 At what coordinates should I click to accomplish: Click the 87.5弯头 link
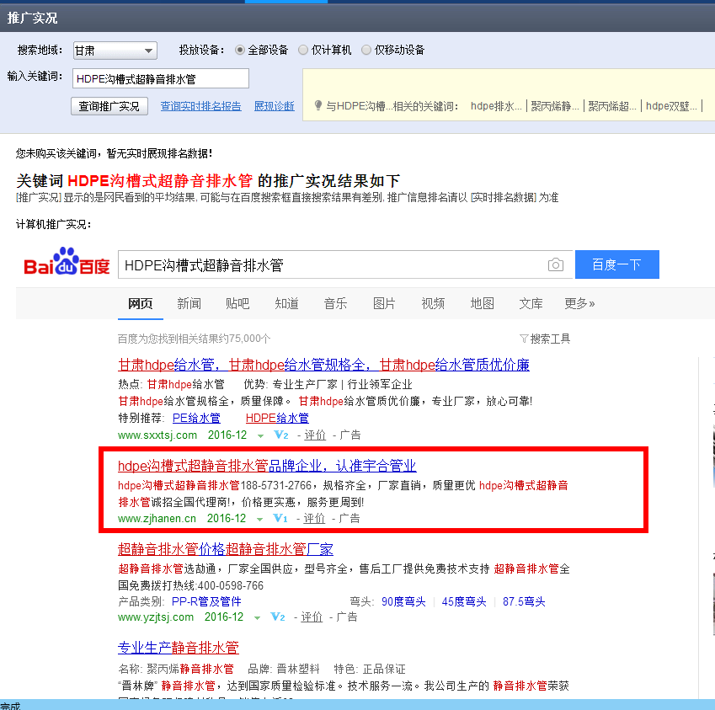click(524, 601)
